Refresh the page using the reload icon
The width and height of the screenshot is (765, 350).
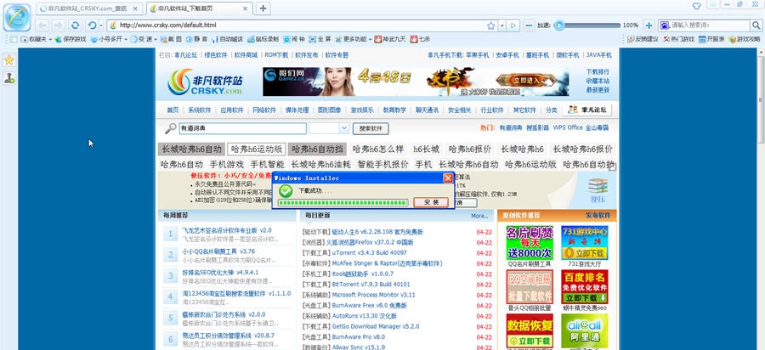click(75, 25)
